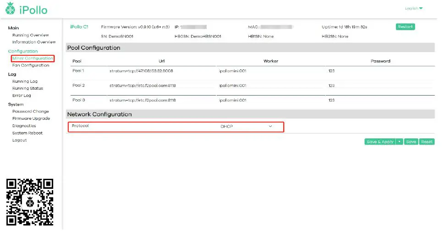
Task: Click the Save & Apply button
Action: click(380, 142)
